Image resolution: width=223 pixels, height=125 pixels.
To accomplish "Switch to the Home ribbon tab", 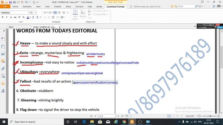I will [x=15, y=7].
